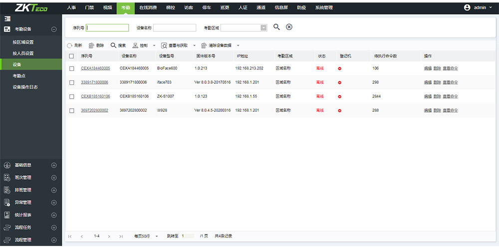Screen dimensions: 499x247
Task: Click the circled X clear-filter icon
Action: (x=289, y=27)
